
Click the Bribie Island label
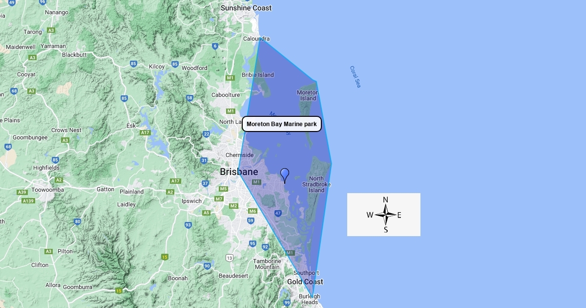[x=258, y=75]
